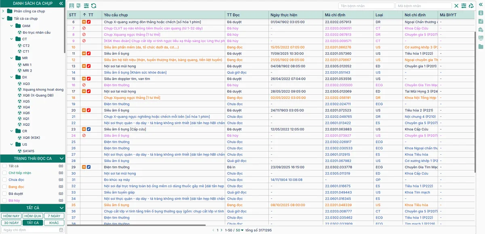Click the document icon in the right sidebar
485x234 pixels.
tap(481, 21)
